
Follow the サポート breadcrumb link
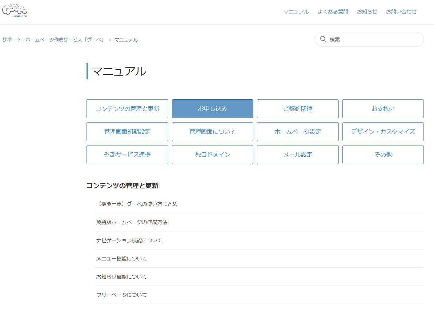[x=53, y=40]
